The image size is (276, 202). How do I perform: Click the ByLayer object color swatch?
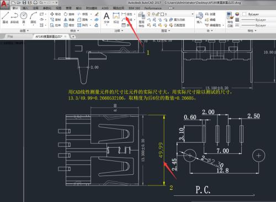click(245, 14)
